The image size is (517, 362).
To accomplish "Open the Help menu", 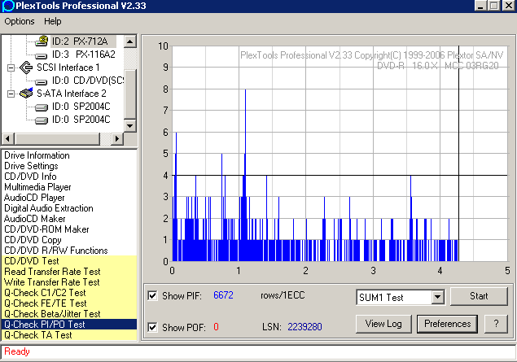I will coord(53,21).
